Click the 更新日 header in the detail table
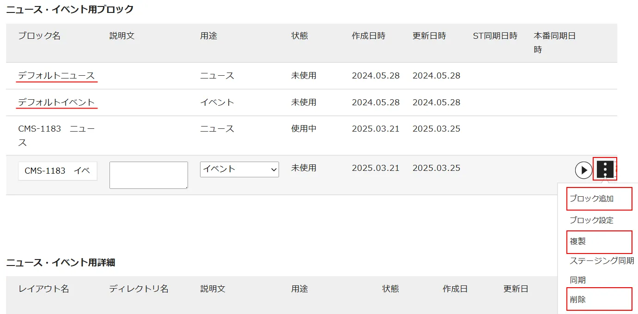Screen dimensions: 638x314 [516, 289]
